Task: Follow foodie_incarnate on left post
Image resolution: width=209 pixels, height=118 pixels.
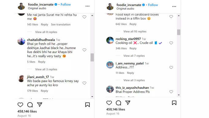Action: pyautogui.click(x=65, y=5)
